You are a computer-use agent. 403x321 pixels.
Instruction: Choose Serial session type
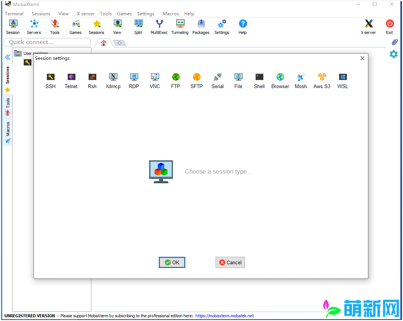tap(217, 81)
